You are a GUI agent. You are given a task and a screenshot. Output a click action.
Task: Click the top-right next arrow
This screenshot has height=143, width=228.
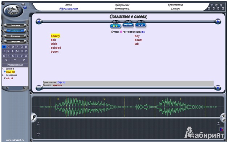click(x=218, y=22)
